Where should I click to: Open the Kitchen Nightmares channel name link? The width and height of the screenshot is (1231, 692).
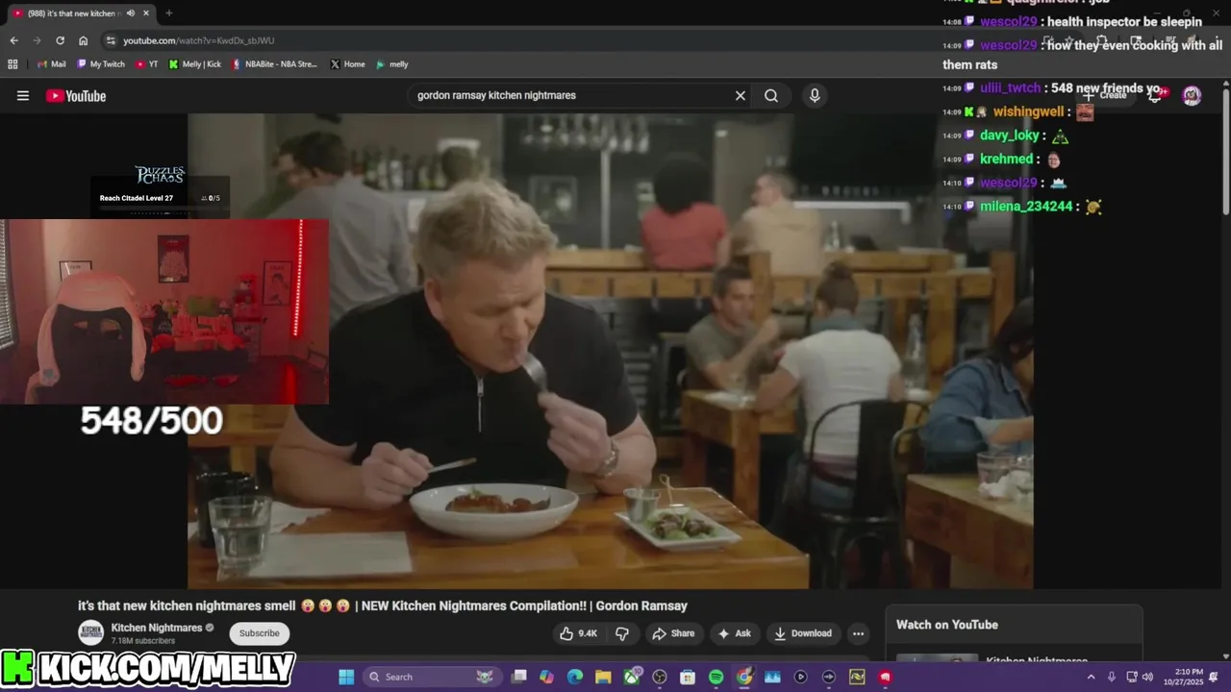157,628
